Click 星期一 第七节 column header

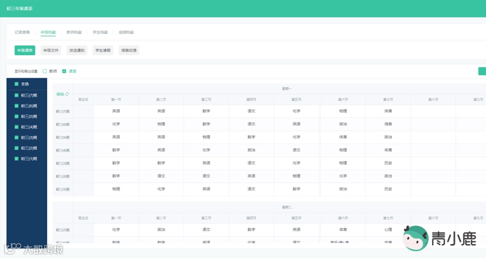click(388, 100)
